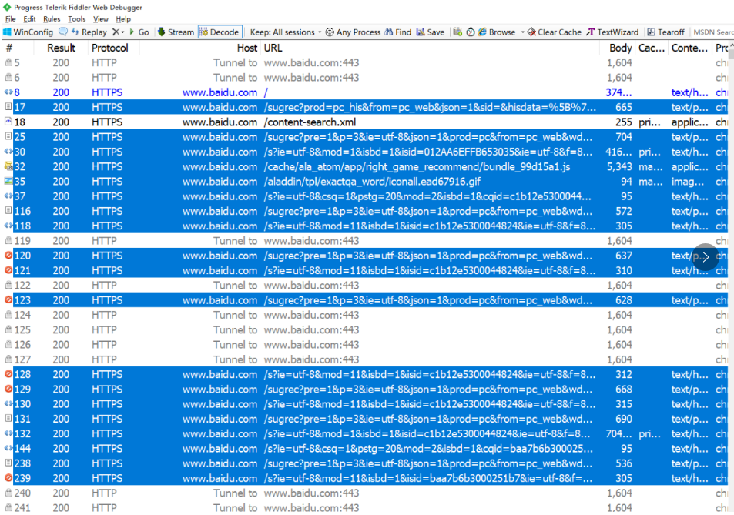The height and width of the screenshot is (515, 734).
Task: Click the document icon of session 17
Action: pyautogui.click(x=8, y=107)
